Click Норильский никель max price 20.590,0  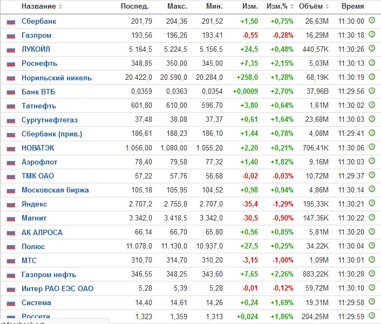click(x=173, y=78)
